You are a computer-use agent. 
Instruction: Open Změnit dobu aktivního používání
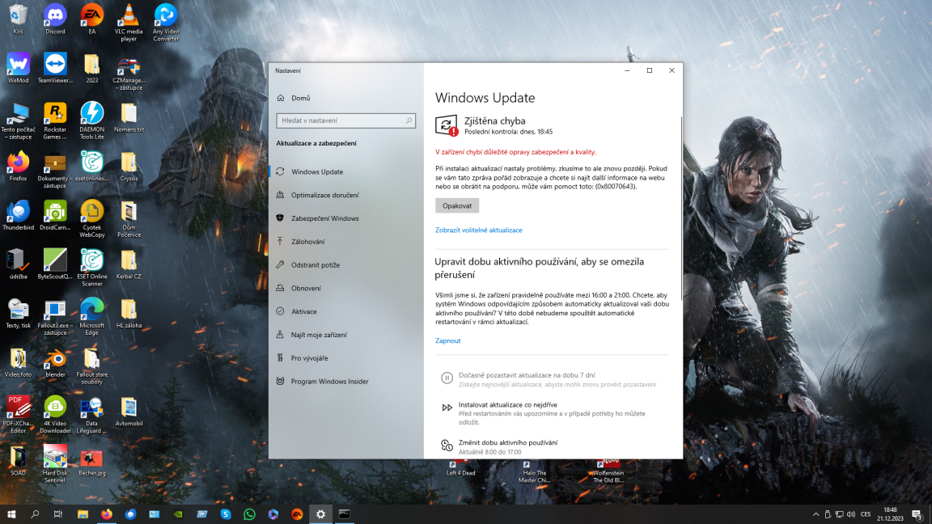coord(507,443)
